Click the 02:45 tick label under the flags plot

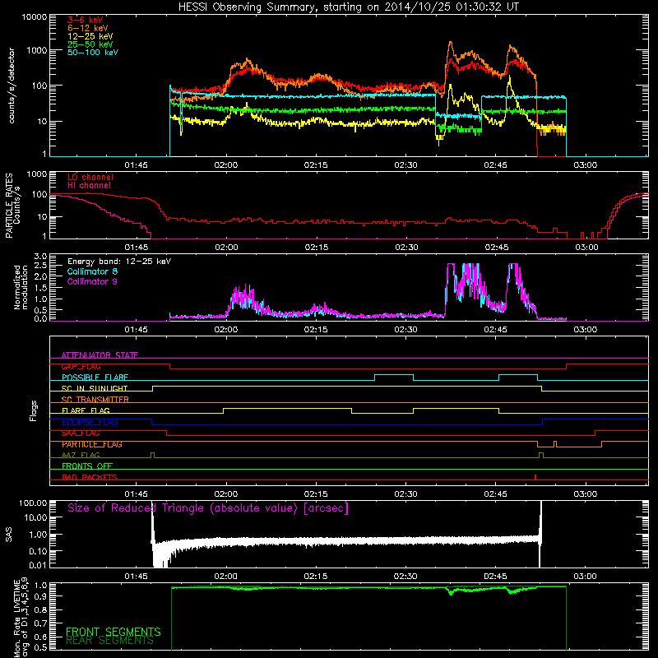(496, 494)
